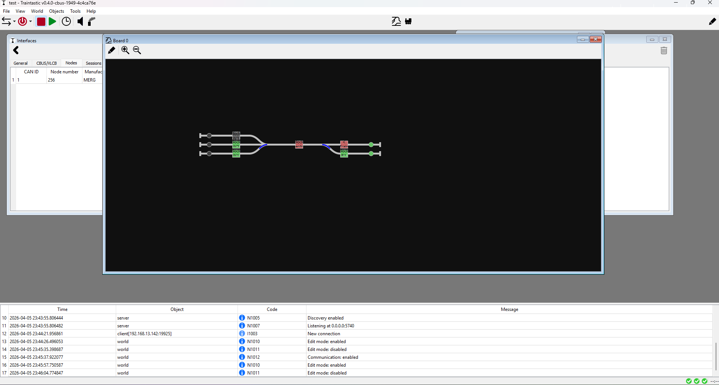Screen dimensions: 719x385
Task: Click the back arrow in Interfaces window
Action: 16,51
